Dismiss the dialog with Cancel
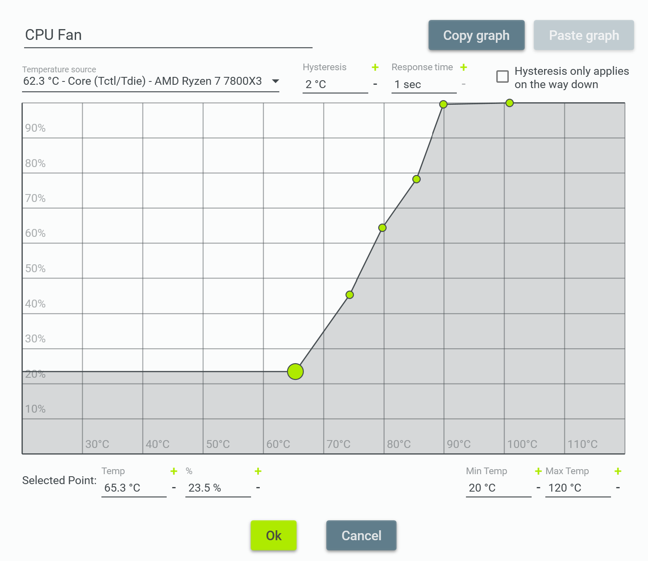 [361, 536]
